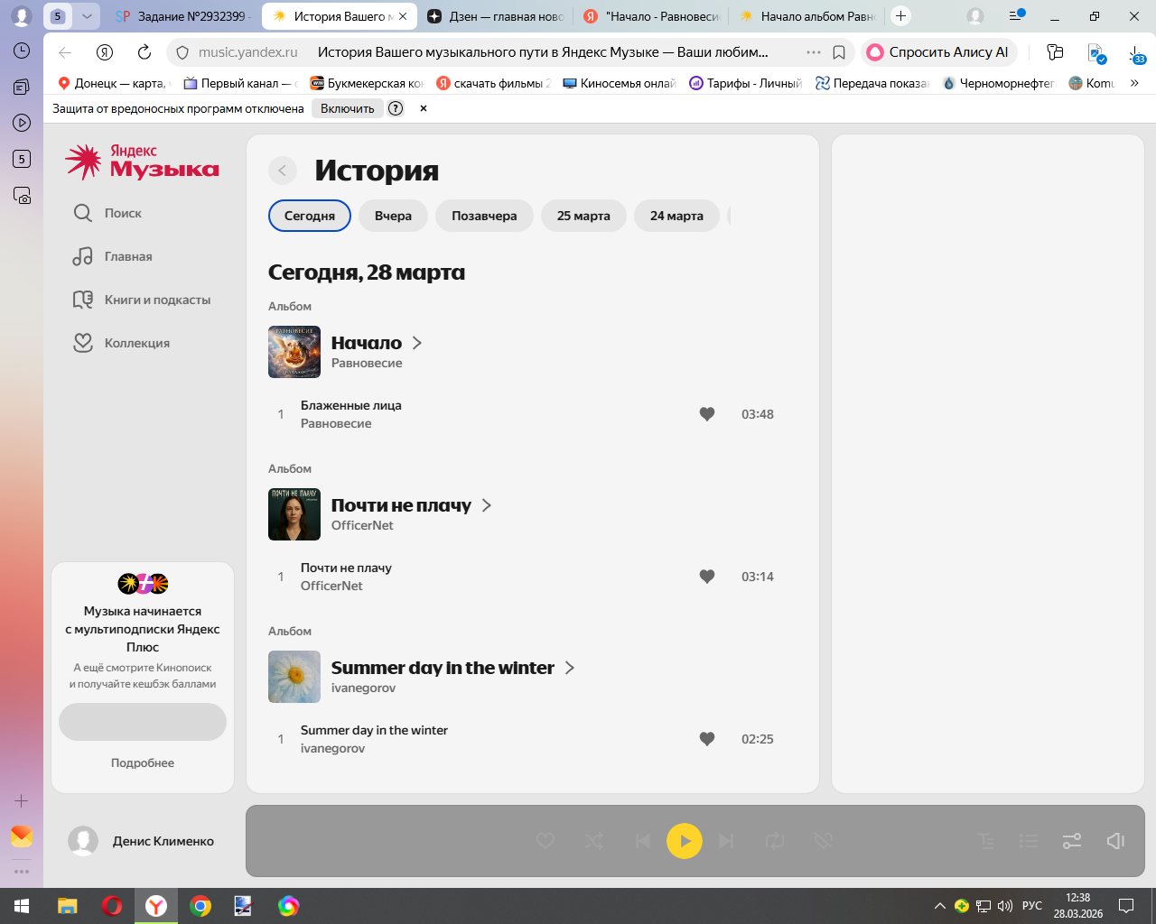Expand the Почти не плачу album chevron
Image resolution: width=1156 pixels, height=924 pixels.
[x=487, y=505]
